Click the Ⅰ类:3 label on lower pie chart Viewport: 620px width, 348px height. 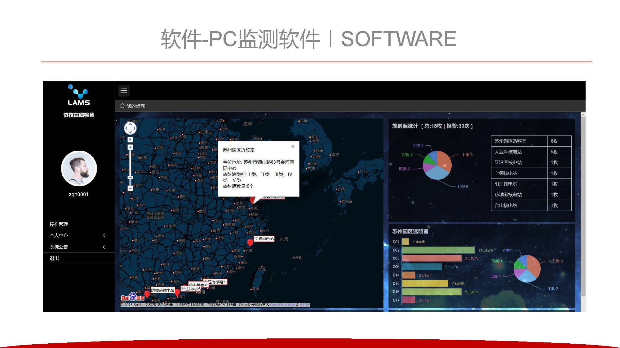click(558, 261)
